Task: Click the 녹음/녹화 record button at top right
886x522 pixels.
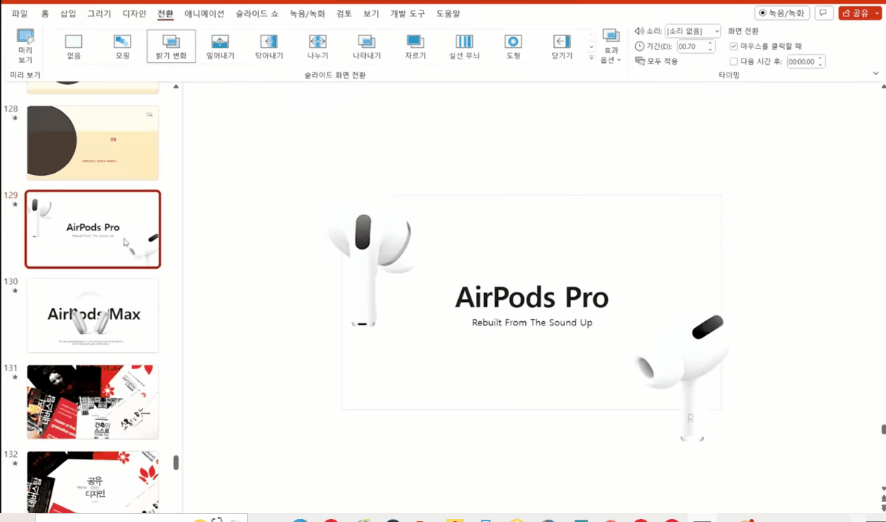Action: [x=782, y=13]
